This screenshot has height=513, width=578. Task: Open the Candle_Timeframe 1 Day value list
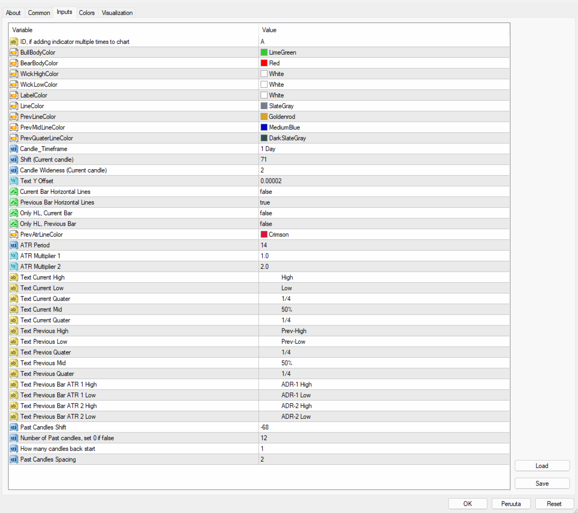tap(384, 149)
